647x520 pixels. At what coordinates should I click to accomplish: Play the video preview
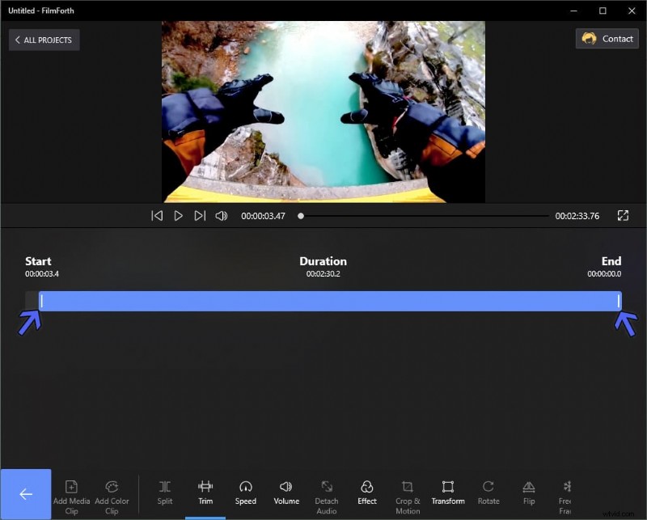click(178, 215)
